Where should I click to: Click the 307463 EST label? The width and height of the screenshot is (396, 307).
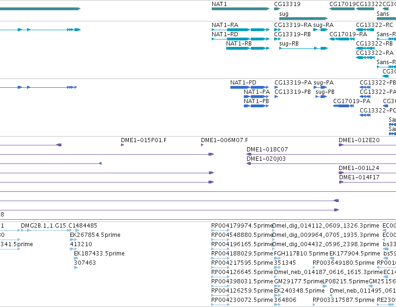tap(85, 263)
